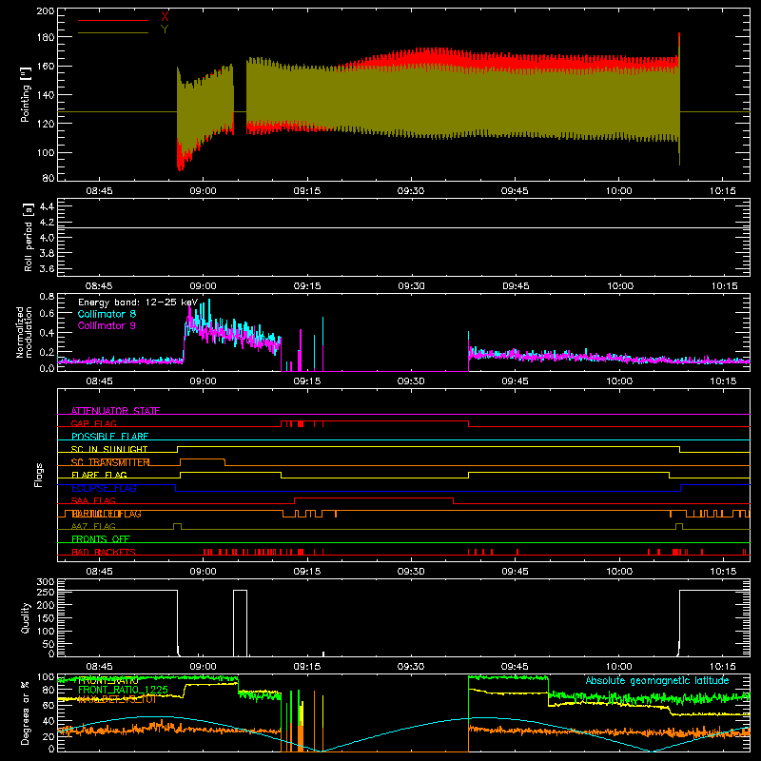761x761 pixels.
Task: Click the red 'GAP_FLAG' label
Action: (93, 423)
